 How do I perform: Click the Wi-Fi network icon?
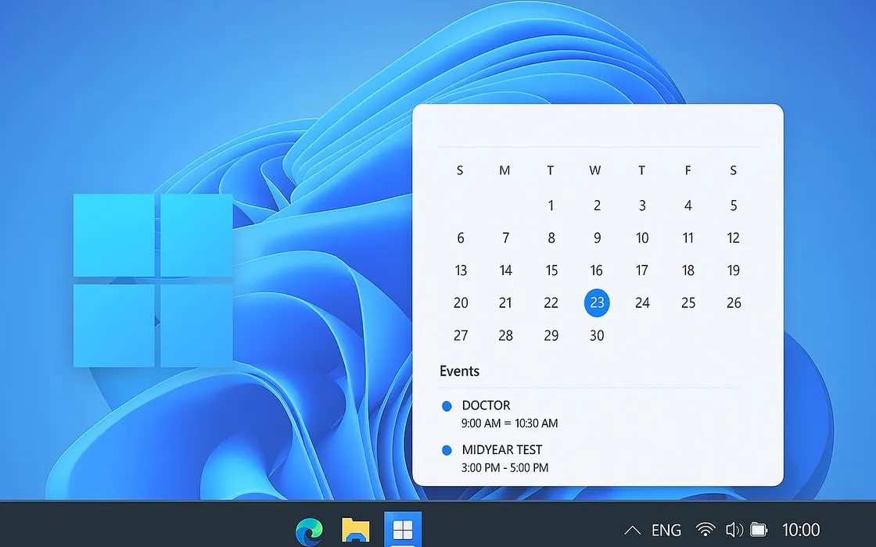click(705, 529)
